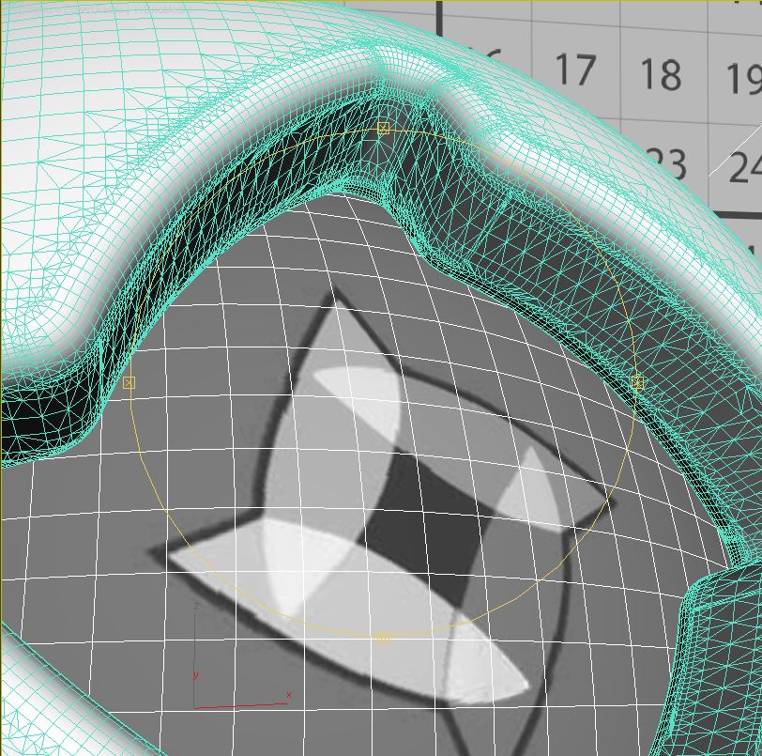Click the bottom vertex of the yellow circle
This screenshot has width=762, height=756.
(x=383, y=638)
